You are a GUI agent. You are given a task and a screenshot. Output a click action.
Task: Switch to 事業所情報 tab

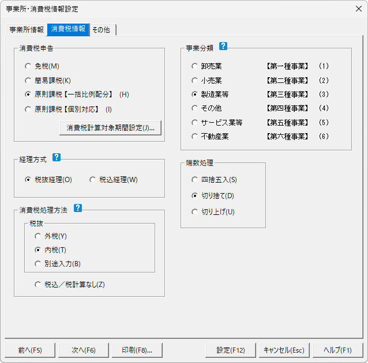(x=27, y=30)
